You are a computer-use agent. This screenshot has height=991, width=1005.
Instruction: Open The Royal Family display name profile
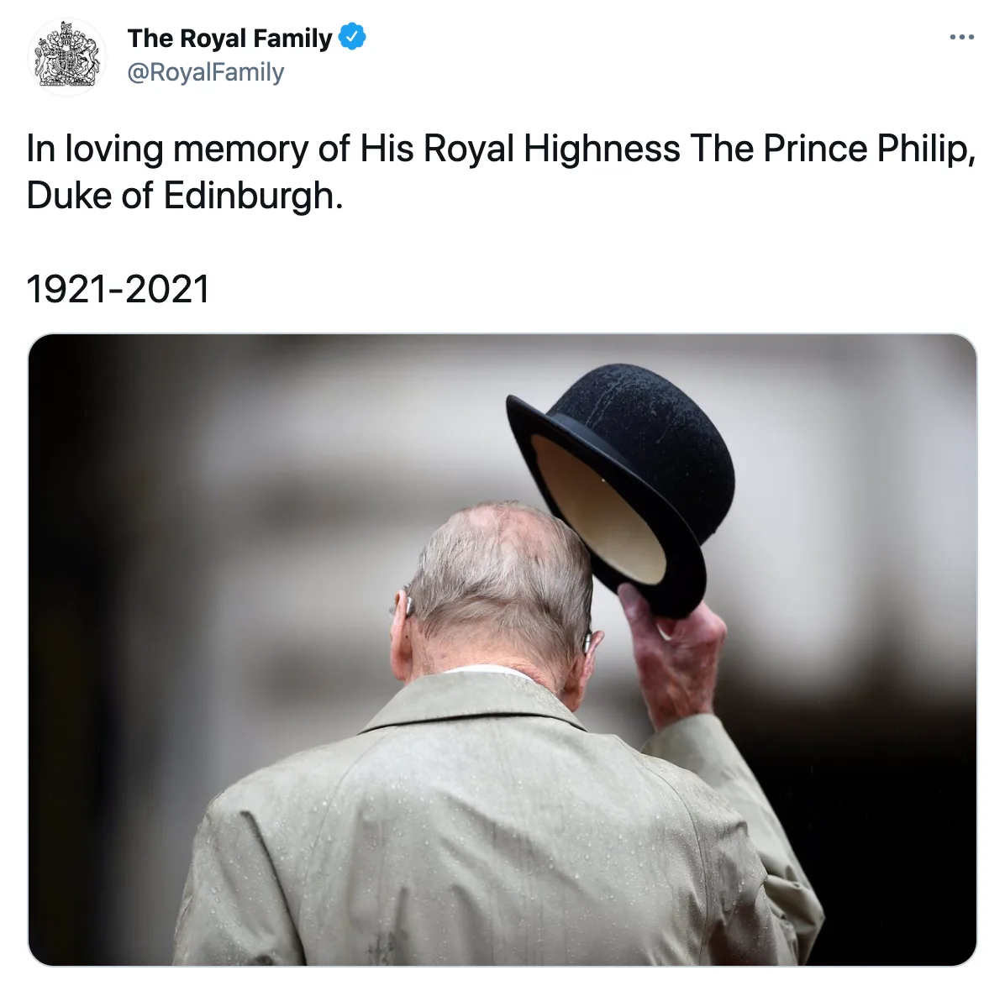[x=229, y=38]
